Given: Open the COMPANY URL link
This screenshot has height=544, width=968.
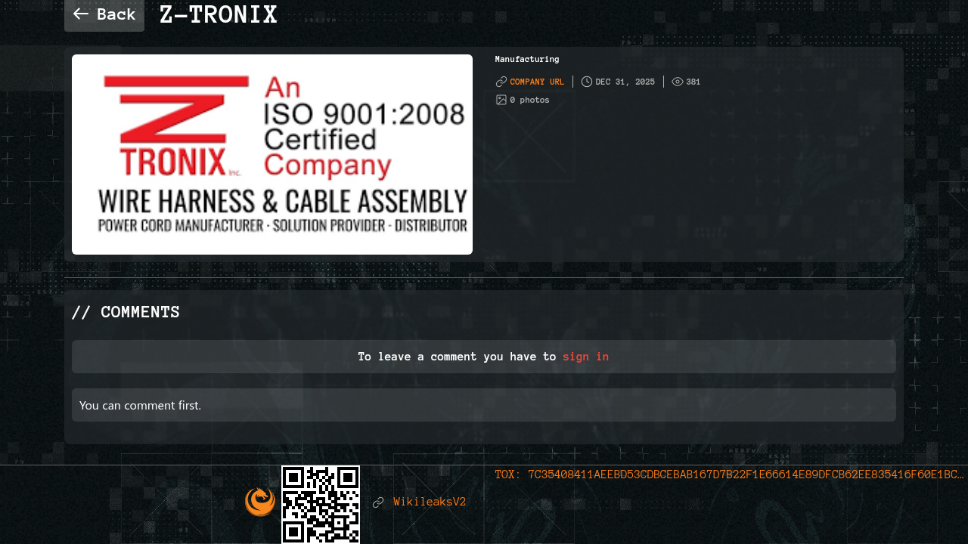Looking at the screenshot, I should coord(537,82).
